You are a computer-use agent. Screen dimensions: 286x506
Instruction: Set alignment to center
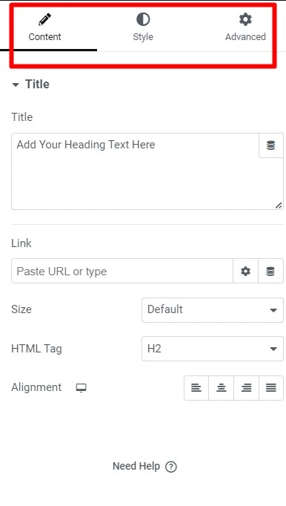[x=222, y=387]
